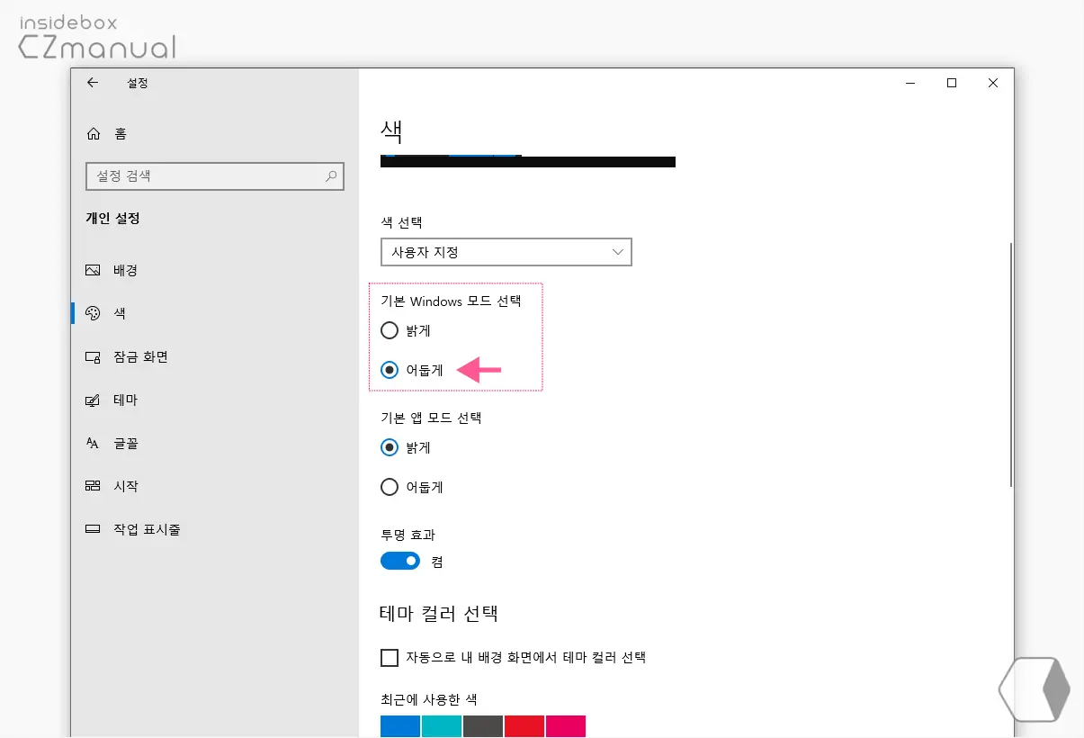1084x738 pixels.
Task: Click the search magnifier icon
Action: (x=331, y=176)
